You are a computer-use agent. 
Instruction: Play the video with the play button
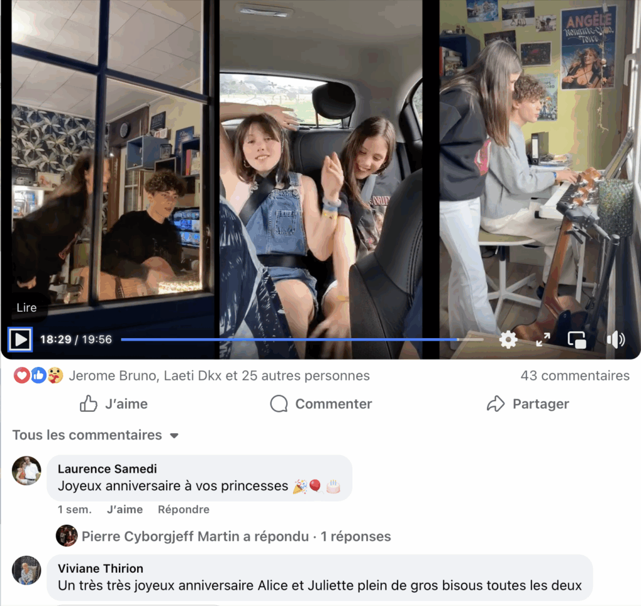20,339
